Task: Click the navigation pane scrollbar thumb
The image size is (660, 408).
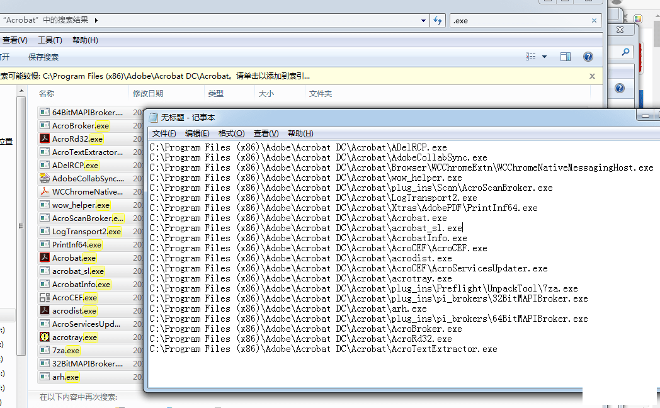Action: 21,226
